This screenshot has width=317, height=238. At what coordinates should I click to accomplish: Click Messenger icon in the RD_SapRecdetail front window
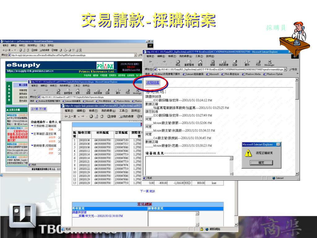(270, 63)
